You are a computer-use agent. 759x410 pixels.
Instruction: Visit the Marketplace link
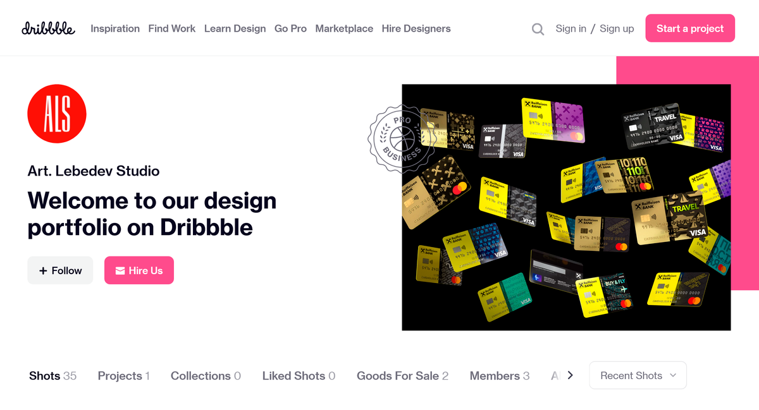(x=344, y=28)
